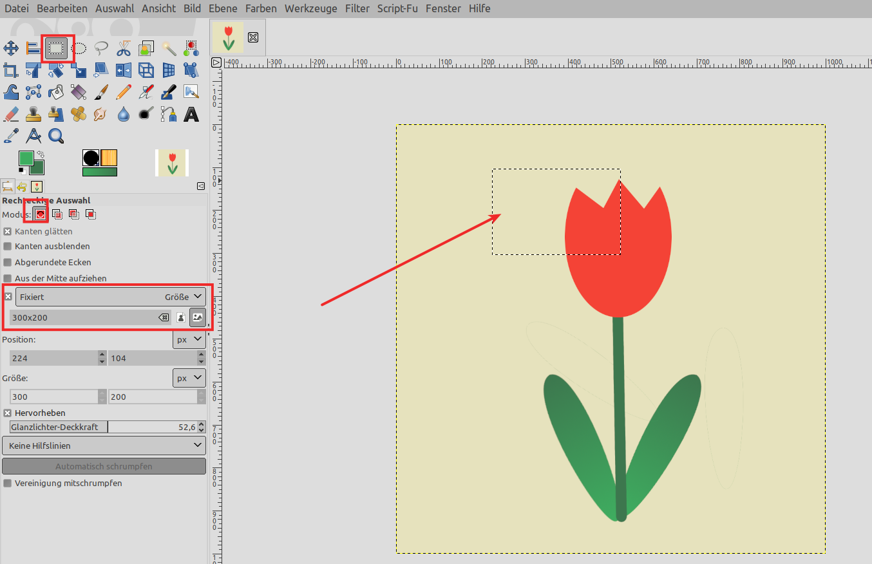
Task: Open the Filter menu
Action: pos(357,8)
